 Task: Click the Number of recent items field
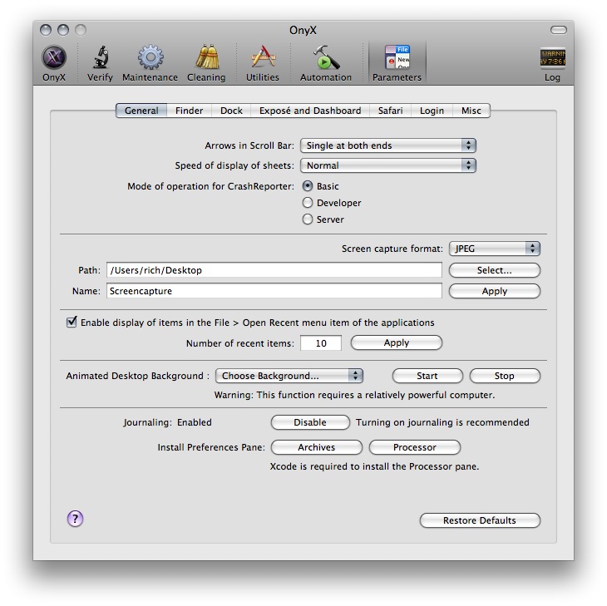pyautogui.click(x=321, y=343)
